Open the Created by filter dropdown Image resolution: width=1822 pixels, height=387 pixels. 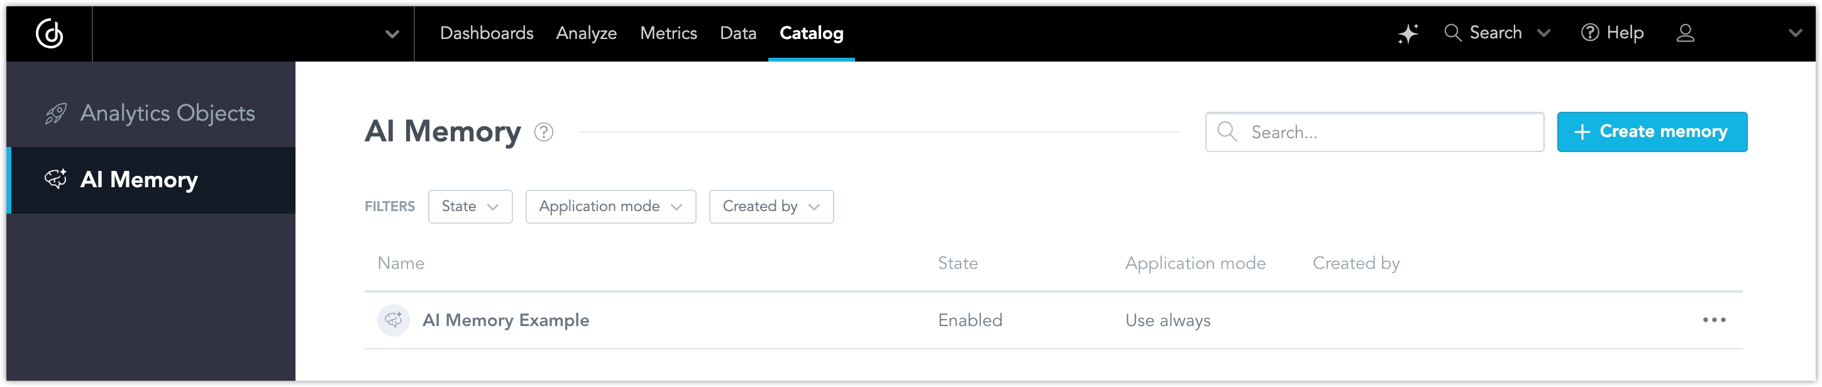pyautogui.click(x=771, y=206)
